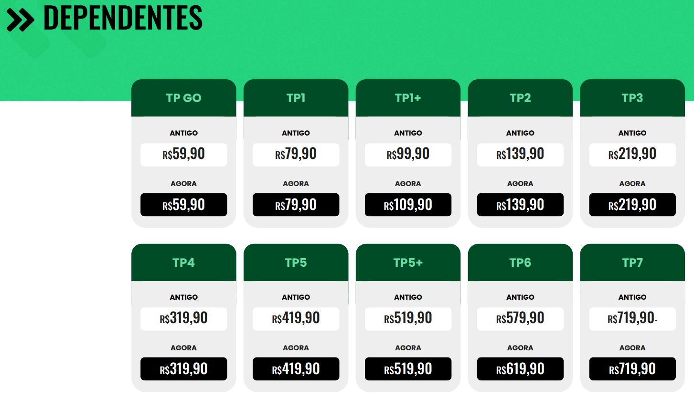Choose the TP2 plan header
694x399 pixels.
pos(520,98)
